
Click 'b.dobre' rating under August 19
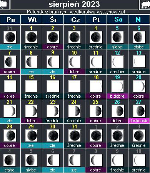click(117, 96)
